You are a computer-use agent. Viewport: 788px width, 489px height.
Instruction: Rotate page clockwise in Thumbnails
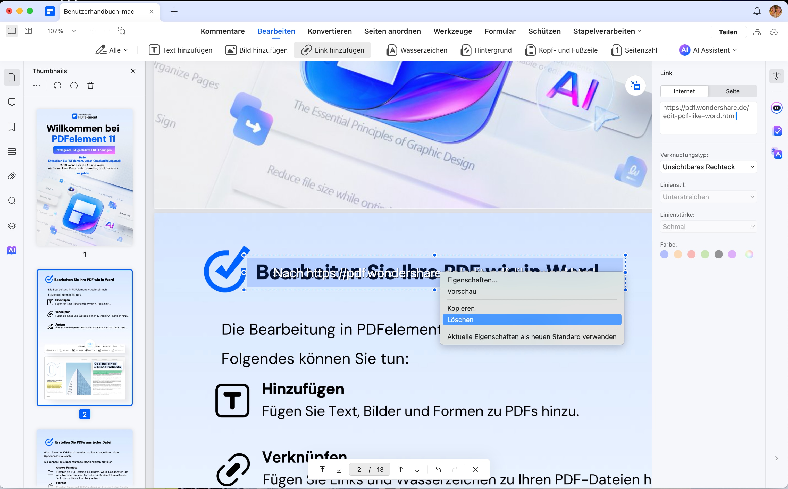point(74,86)
